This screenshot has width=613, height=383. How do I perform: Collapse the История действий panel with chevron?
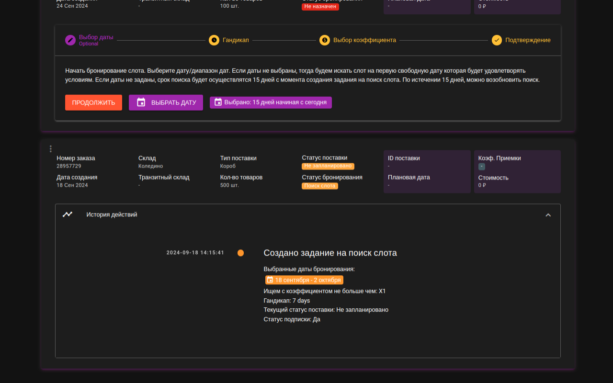click(548, 215)
